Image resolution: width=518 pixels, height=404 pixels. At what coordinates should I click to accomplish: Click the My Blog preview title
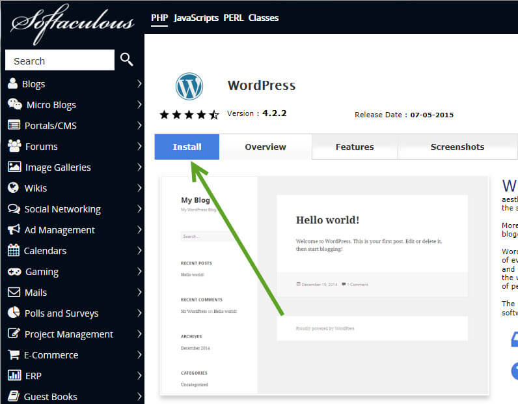click(196, 200)
